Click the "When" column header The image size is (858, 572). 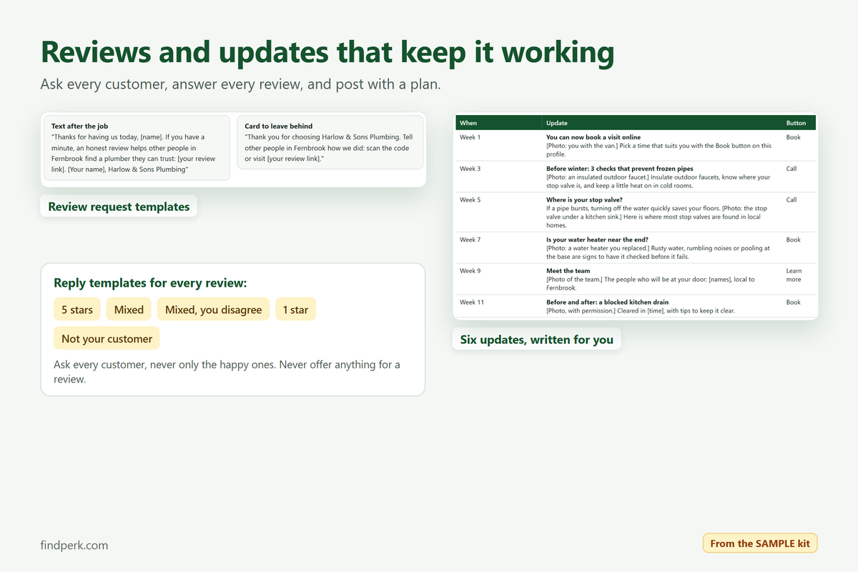point(498,123)
